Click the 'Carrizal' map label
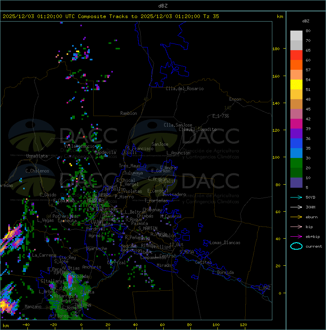The height and width of the screenshot is (330, 326). click(x=116, y=263)
